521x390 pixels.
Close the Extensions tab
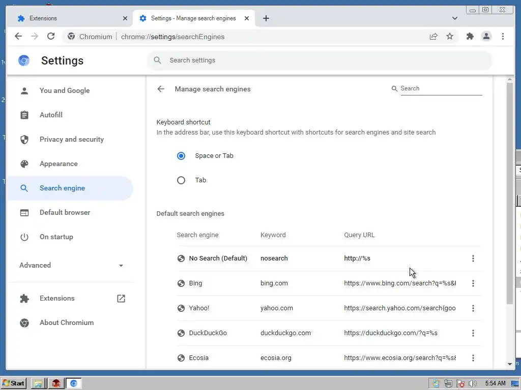point(125,18)
